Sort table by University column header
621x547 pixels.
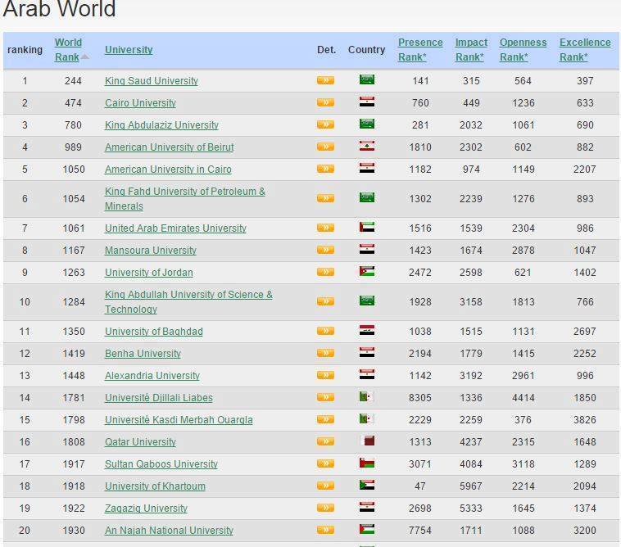pyautogui.click(x=129, y=50)
